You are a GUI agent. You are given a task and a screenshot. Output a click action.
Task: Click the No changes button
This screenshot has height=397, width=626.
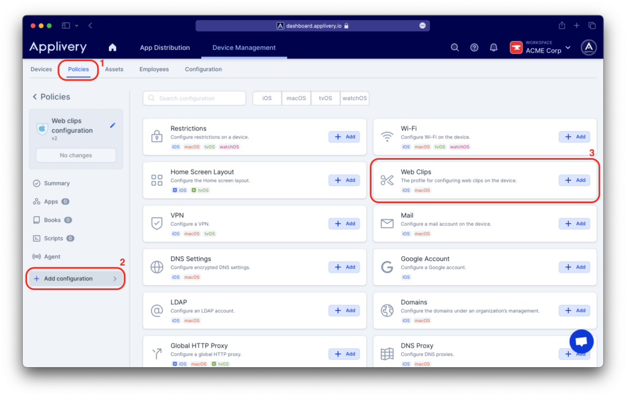(x=76, y=156)
